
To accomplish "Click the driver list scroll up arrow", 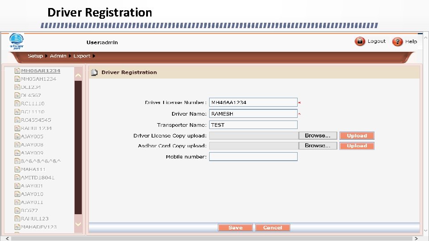I will 78,75.
